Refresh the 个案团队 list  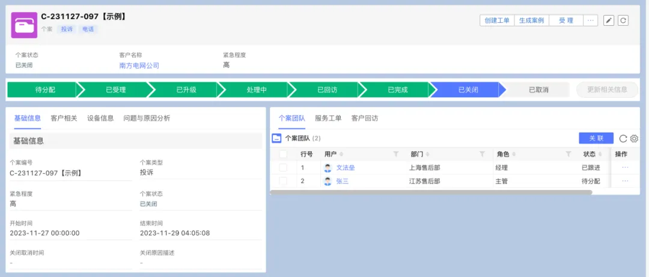[623, 138]
